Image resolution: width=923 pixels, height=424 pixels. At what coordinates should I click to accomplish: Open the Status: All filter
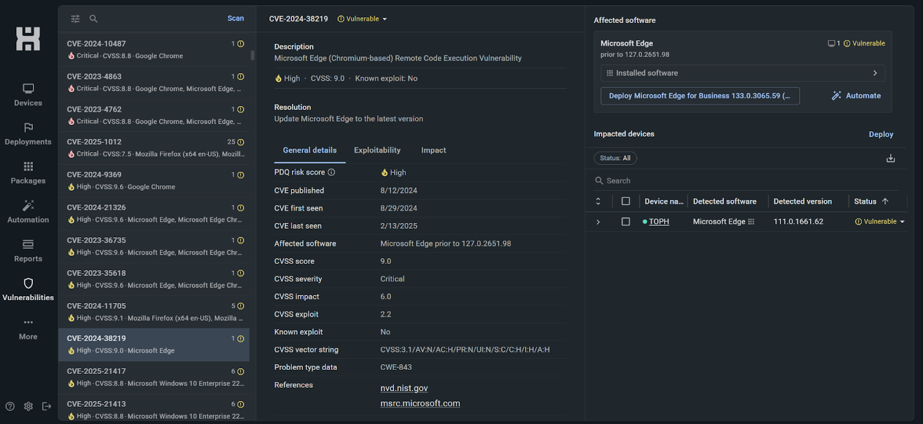click(x=616, y=158)
